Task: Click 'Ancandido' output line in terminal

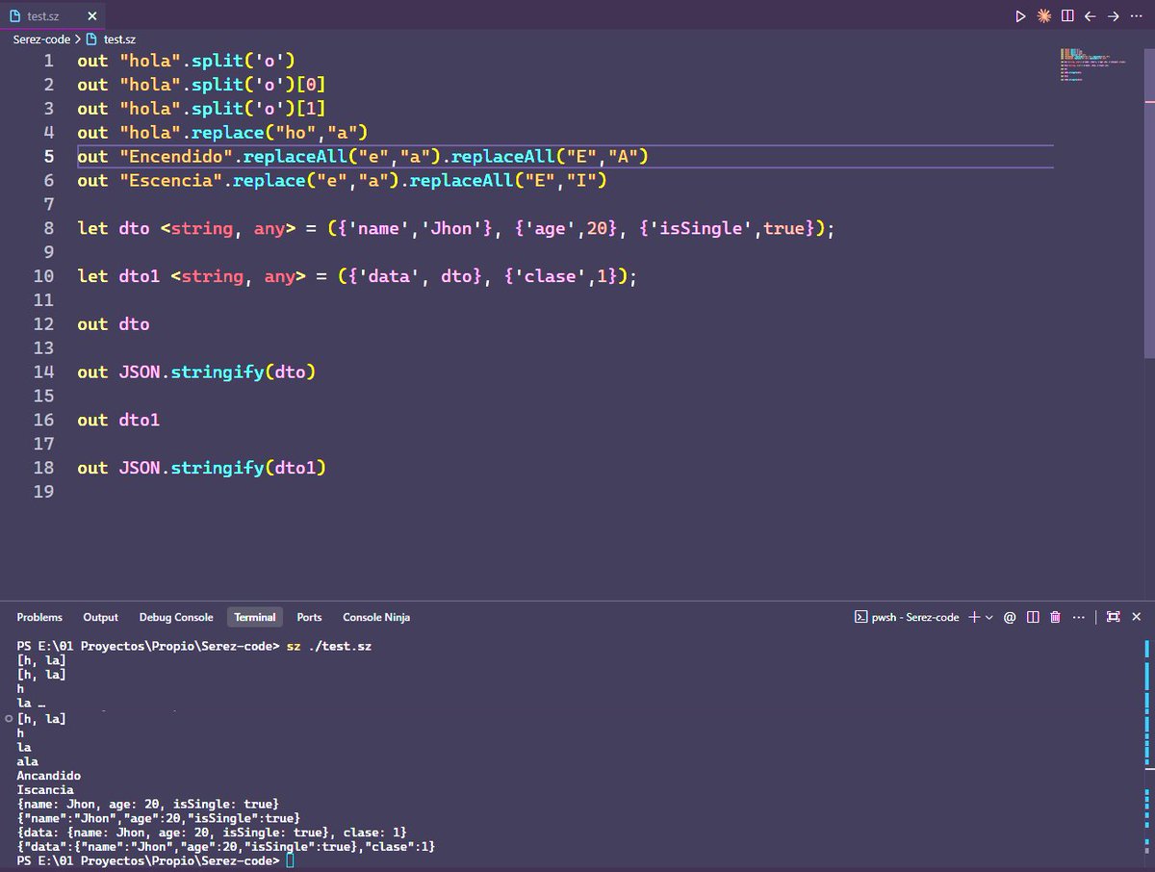Action: click(49, 776)
